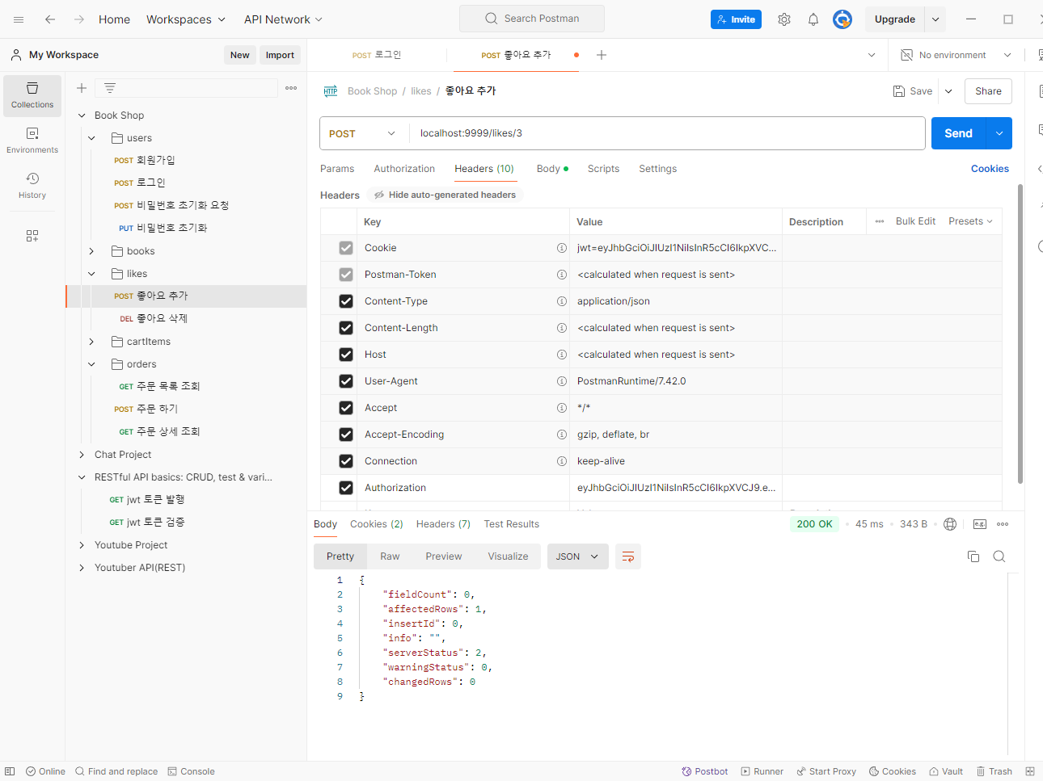Expand the cartItems folder
This screenshot has width=1043, height=781.
(x=91, y=342)
